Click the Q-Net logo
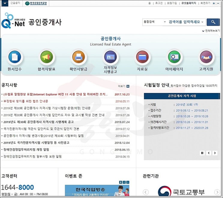Screen dimensions: 223x198 click(13, 21)
